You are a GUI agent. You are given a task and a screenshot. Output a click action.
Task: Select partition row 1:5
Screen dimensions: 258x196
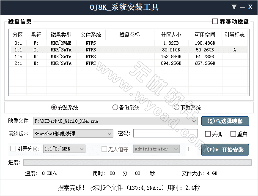(x=129, y=56)
